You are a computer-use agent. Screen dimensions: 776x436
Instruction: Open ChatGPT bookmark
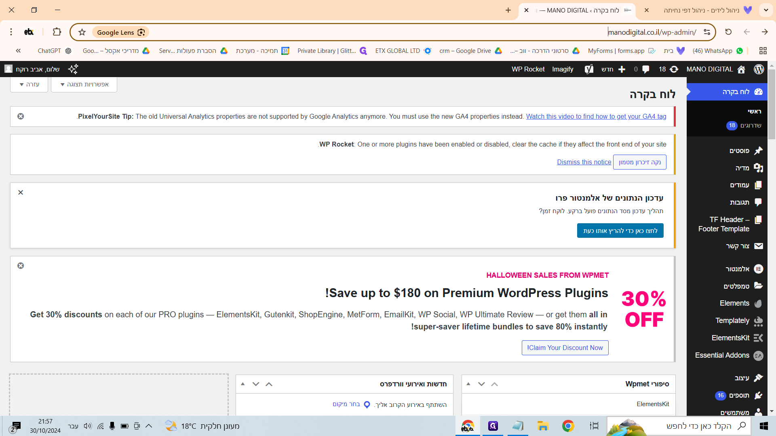click(54, 51)
